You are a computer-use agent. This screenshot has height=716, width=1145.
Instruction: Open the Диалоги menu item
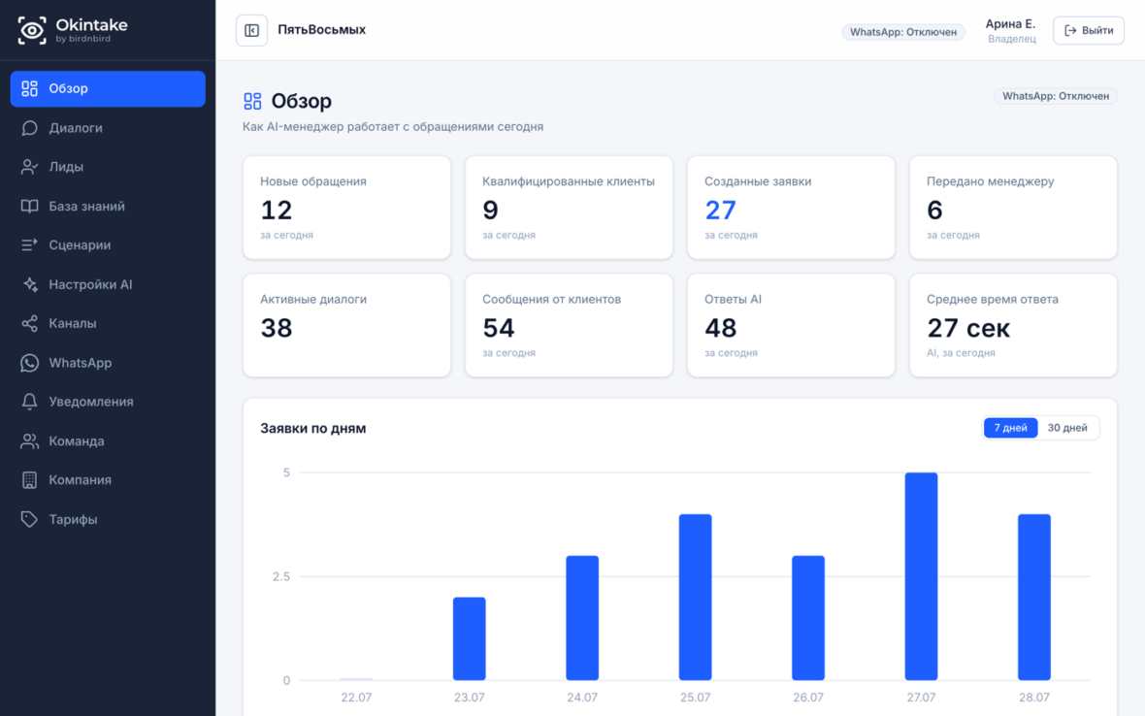tap(108, 128)
